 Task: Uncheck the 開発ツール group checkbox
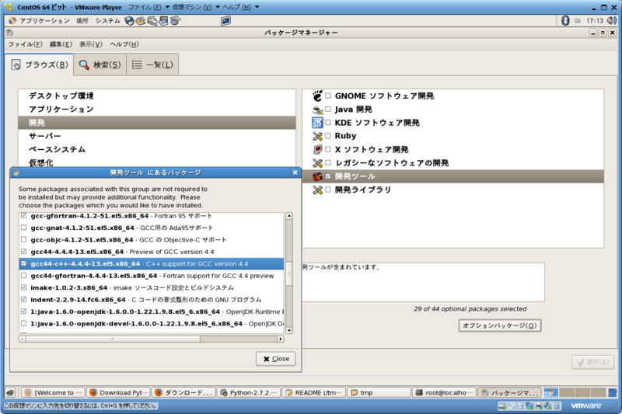tap(328, 176)
